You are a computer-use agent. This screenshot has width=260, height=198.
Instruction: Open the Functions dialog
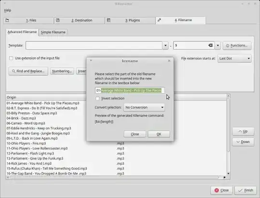pos(237,45)
